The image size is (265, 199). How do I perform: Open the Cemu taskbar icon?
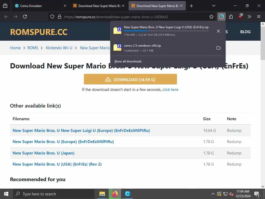pos(127,194)
